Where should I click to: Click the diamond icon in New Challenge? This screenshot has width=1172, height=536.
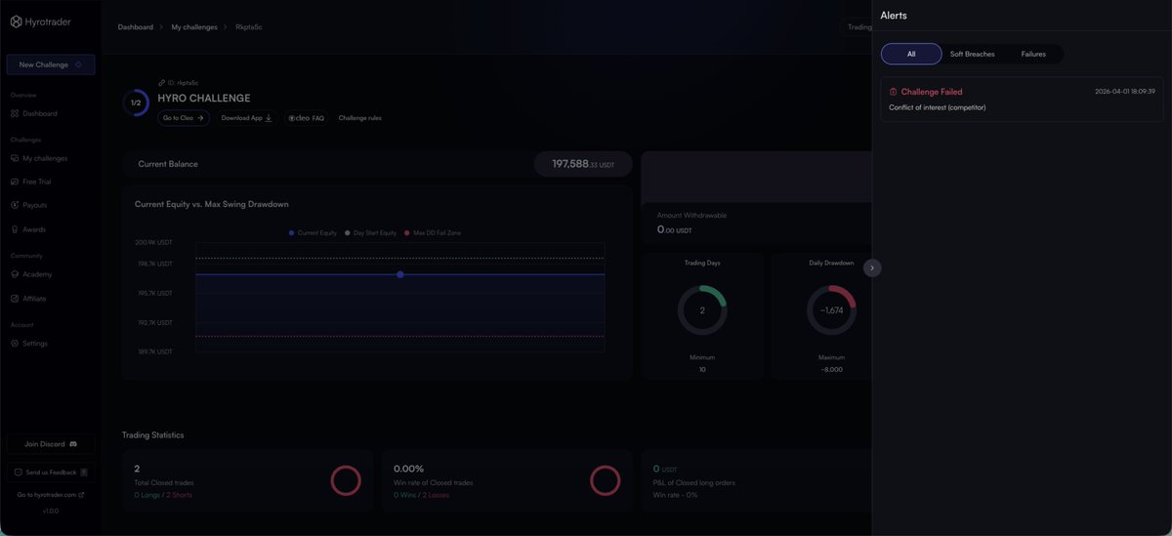click(x=78, y=64)
